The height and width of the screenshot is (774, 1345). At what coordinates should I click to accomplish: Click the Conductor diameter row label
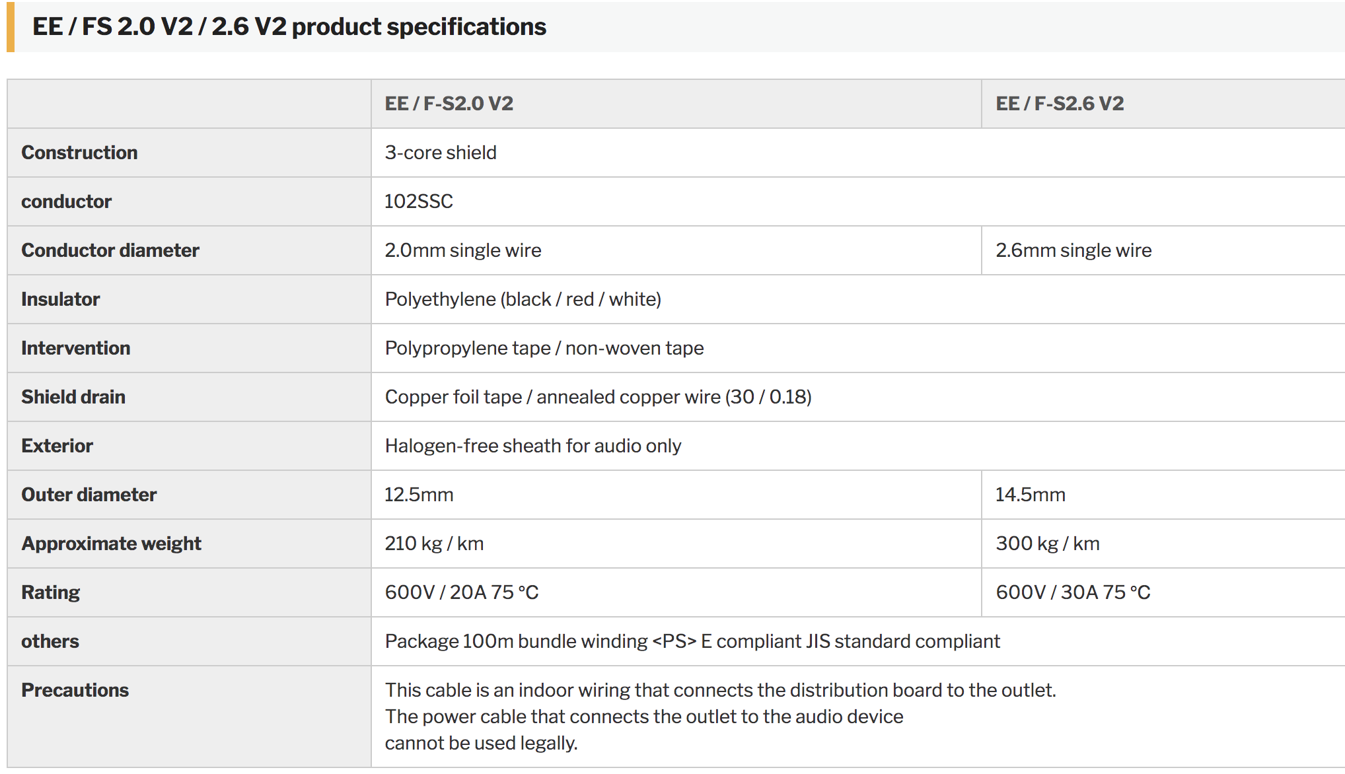click(x=110, y=250)
